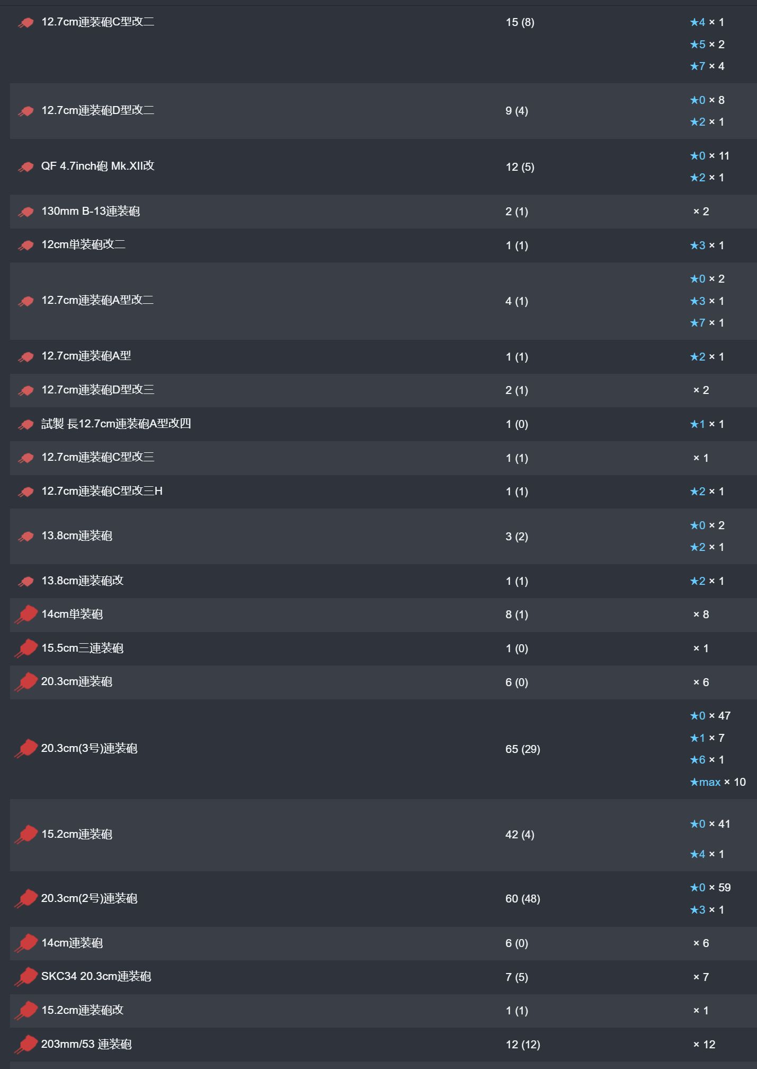Select the 12.7cm連装砲C型改三H equipment name
The image size is (757, 1069).
coord(102,491)
